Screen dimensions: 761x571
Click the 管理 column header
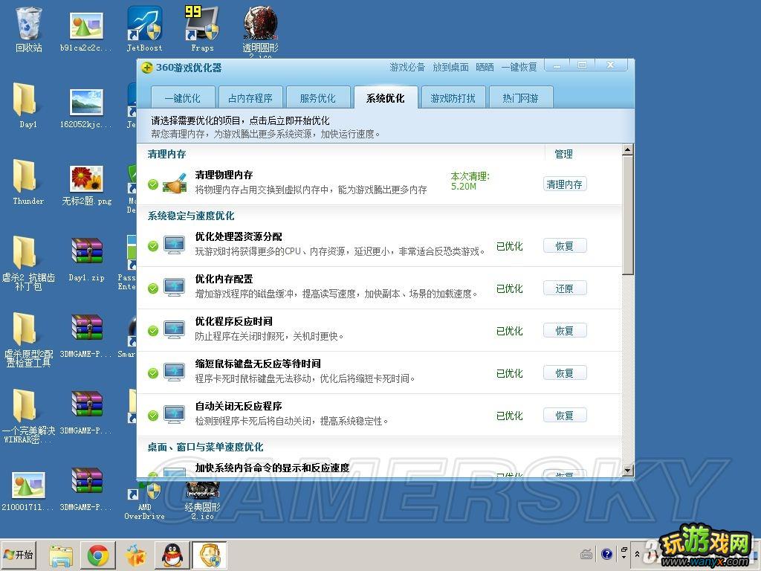click(563, 154)
